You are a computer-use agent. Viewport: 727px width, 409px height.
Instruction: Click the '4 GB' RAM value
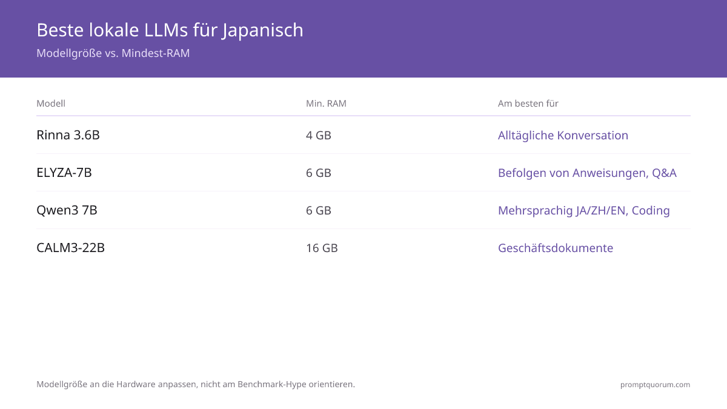[319, 135]
